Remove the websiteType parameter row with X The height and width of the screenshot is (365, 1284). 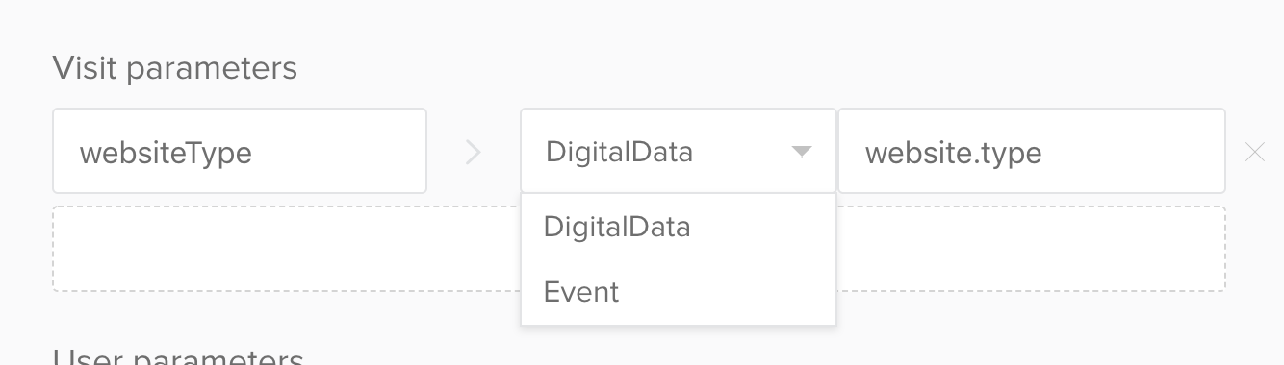1254,152
